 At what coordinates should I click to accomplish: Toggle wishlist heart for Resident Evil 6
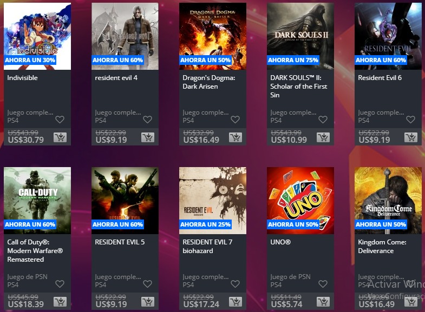[410, 120]
